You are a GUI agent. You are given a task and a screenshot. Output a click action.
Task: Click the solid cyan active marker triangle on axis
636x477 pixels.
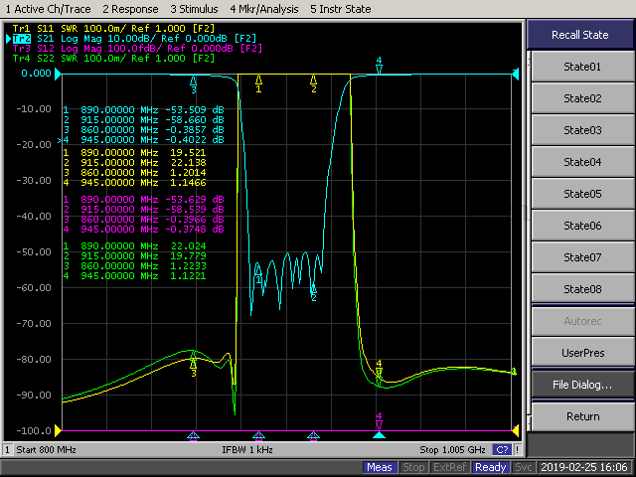pyautogui.click(x=379, y=435)
